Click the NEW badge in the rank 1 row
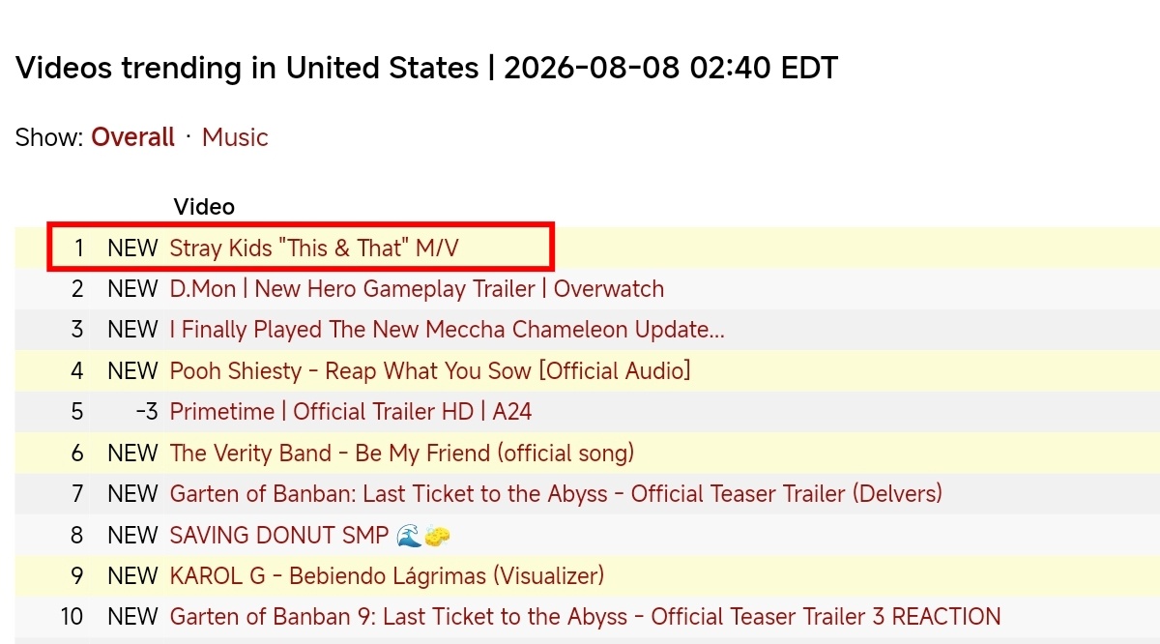Viewport: 1160px width, 644px height. click(x=132, y=249)
